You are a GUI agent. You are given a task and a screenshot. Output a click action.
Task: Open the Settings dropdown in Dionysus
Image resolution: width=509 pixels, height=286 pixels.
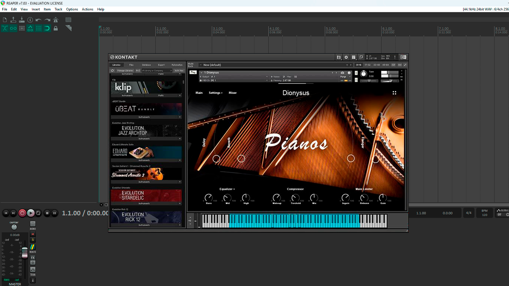tap(215, 93)
